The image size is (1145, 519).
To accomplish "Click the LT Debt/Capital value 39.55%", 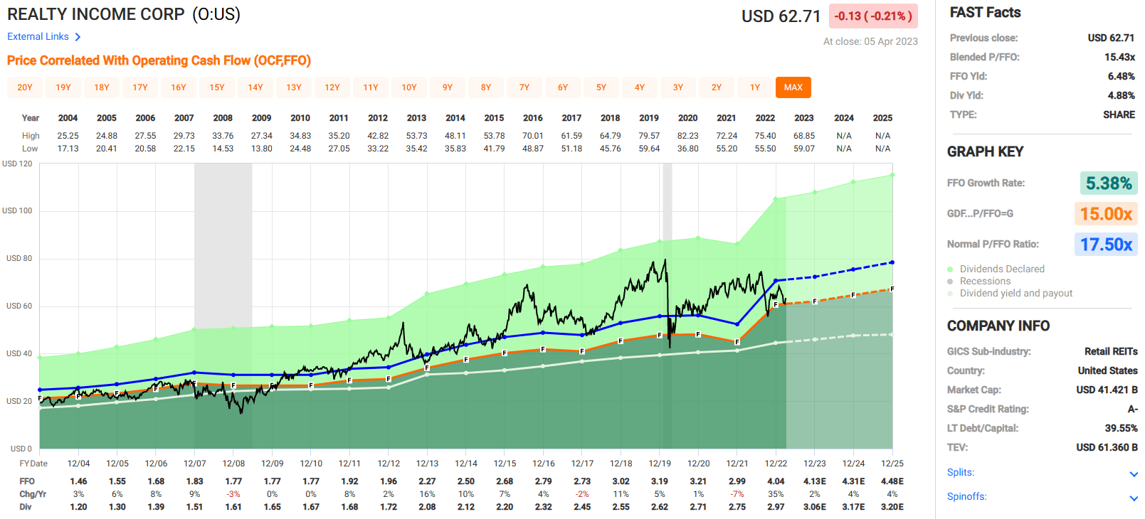I will pos(1121,428).
